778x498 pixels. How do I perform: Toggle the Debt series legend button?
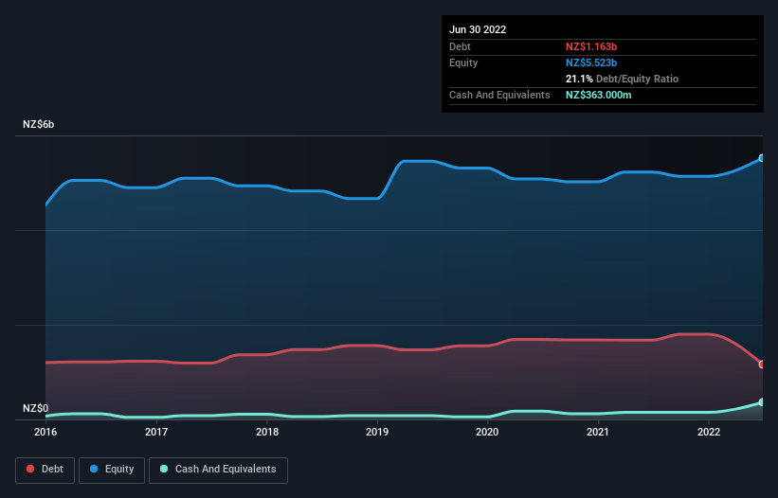[45, 470]
